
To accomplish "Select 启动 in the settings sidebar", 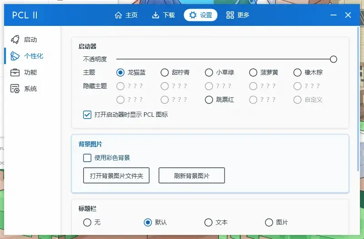I will click(x=33, y=40).
